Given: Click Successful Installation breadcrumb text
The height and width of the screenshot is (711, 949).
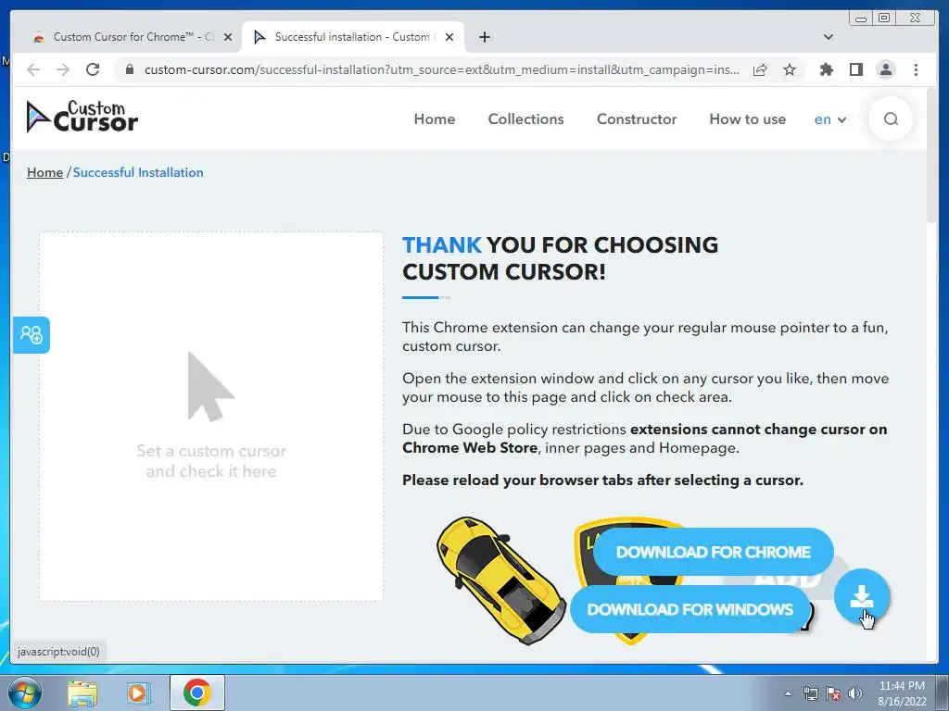Looking at the screenshot, I should click(x=138, y=172).
